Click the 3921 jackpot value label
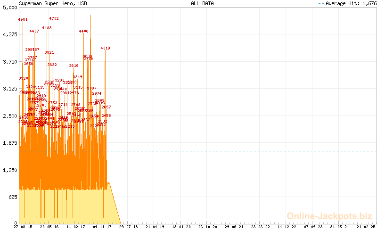 point(49,52)
